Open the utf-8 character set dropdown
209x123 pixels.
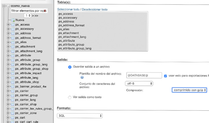point(139,84)
